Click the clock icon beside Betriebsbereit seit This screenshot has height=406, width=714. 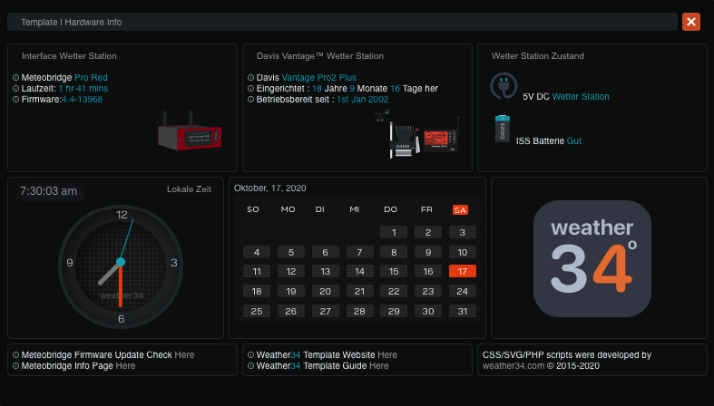coord(251,100)
